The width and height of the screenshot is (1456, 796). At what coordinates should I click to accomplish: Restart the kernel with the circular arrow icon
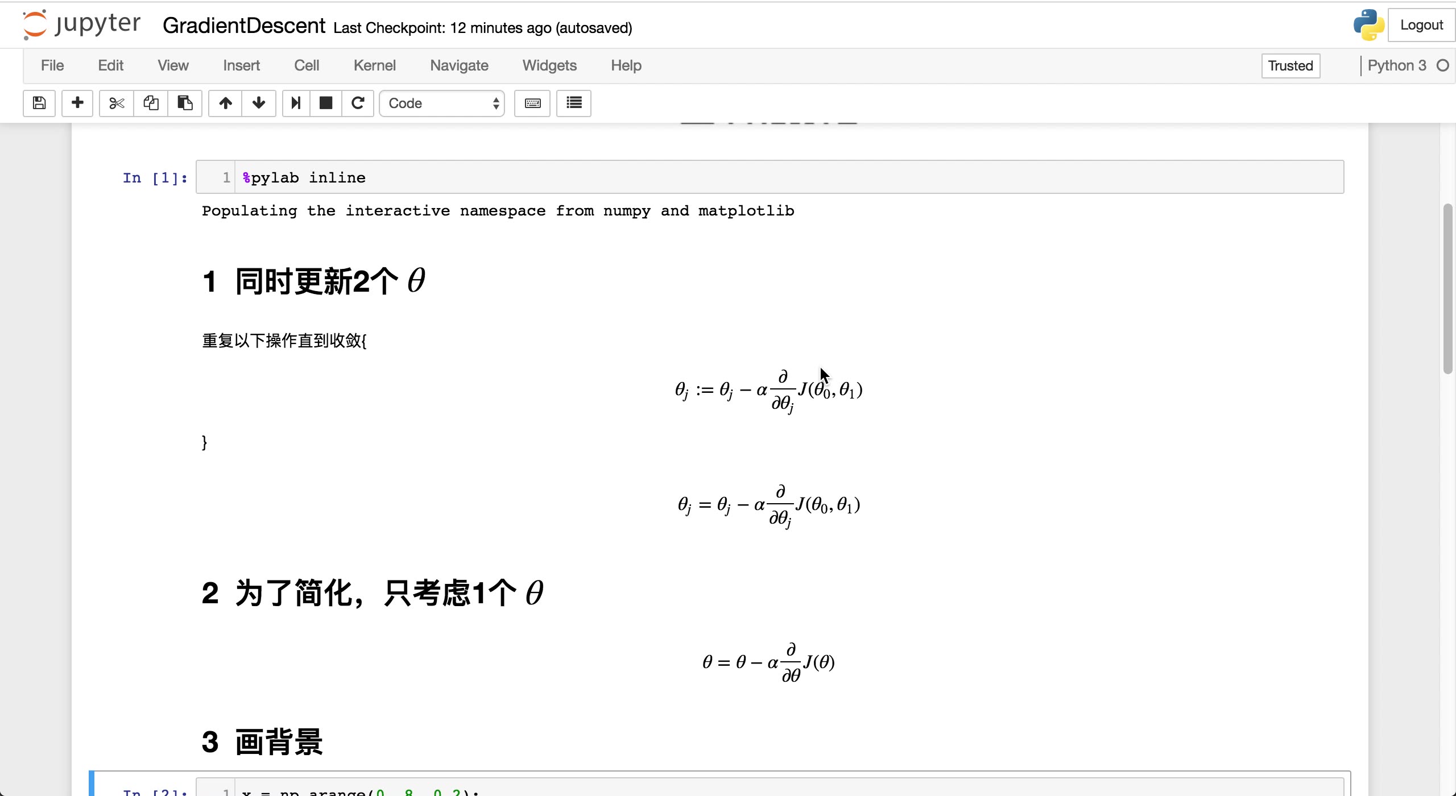coord(358,103)
